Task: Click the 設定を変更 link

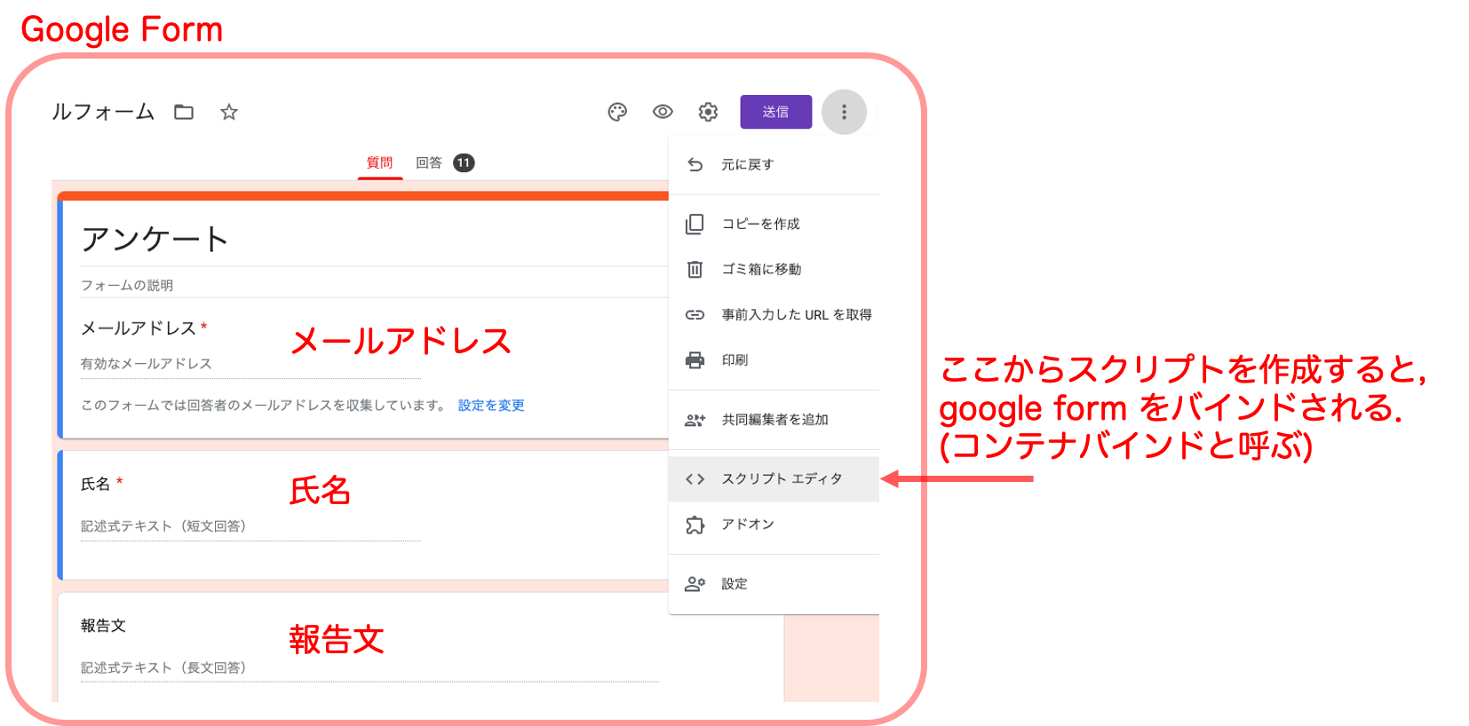Action: tap(491, 406)
